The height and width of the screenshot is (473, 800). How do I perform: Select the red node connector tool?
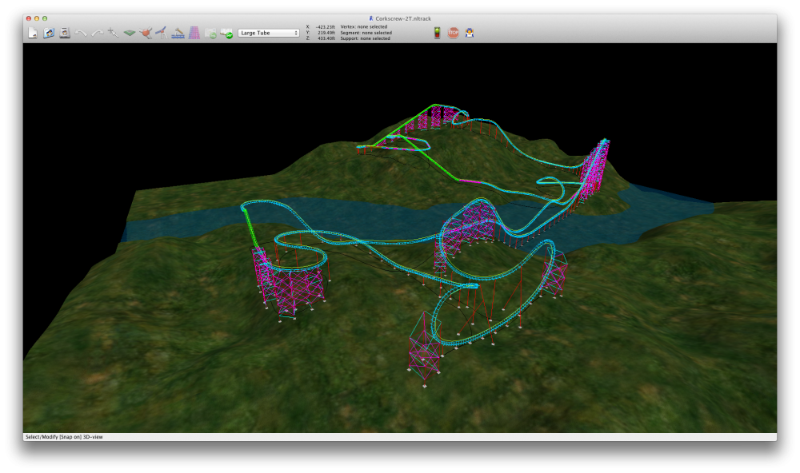point(145,33)
